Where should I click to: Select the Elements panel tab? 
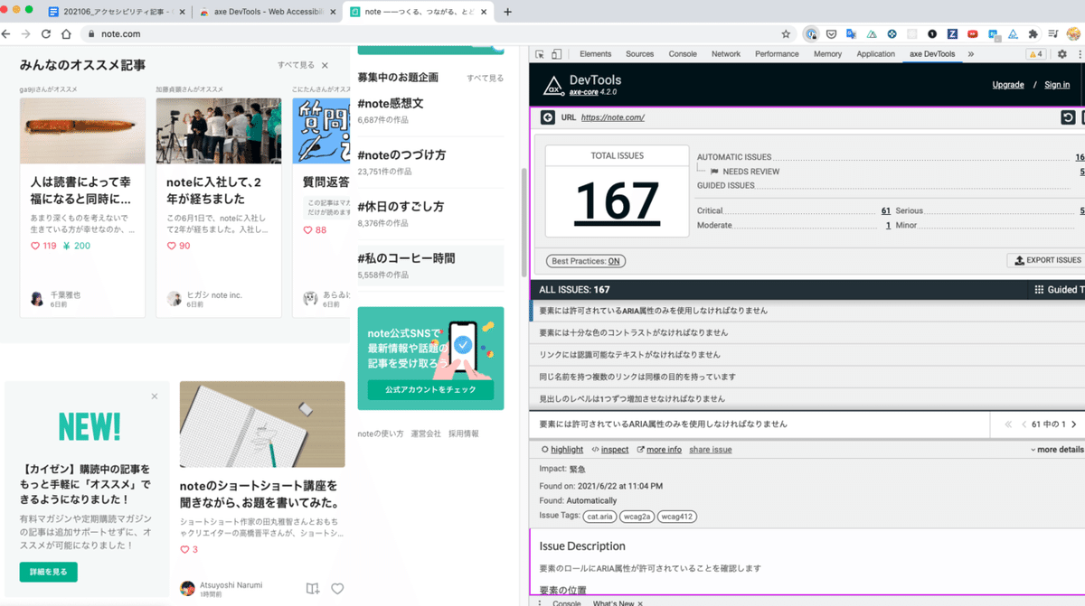[x=595, y=54]
